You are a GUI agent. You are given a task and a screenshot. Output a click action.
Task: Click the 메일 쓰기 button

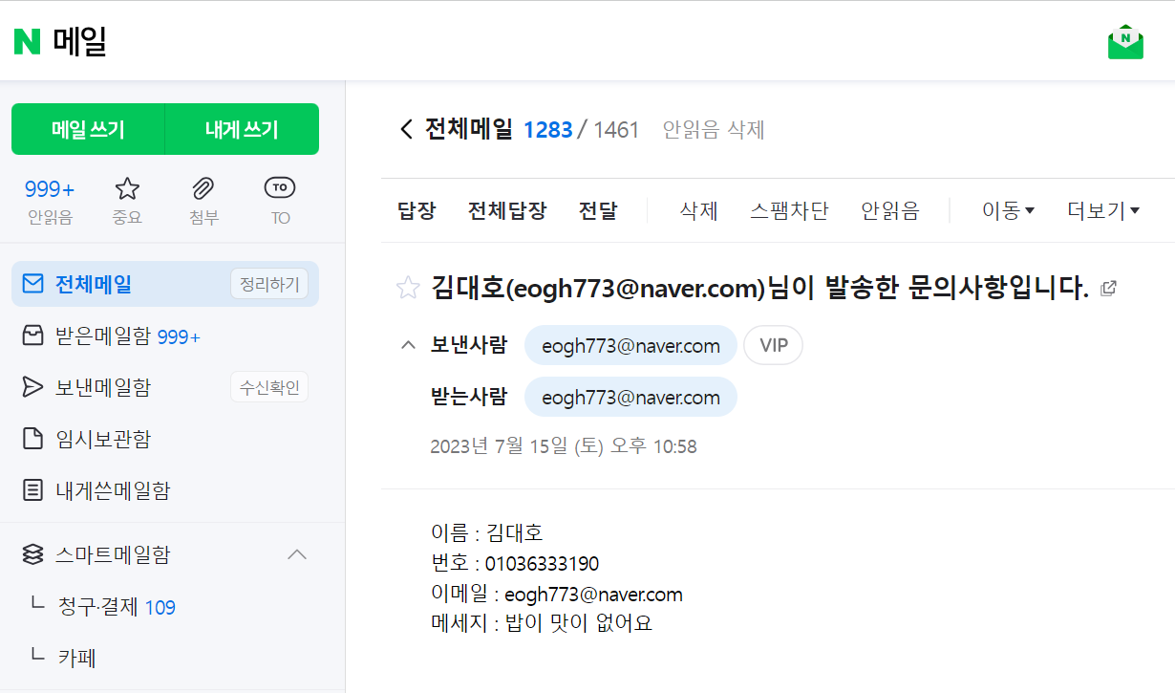(88, 129)
